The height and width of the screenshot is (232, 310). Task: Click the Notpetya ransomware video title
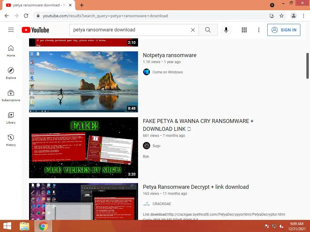click(x=170, y=55)
